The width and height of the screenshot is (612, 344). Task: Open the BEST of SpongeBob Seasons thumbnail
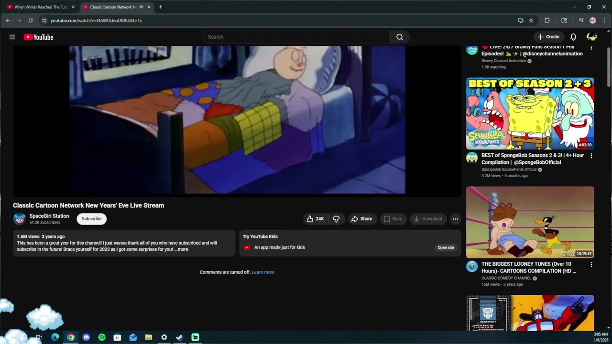tap(530, 114)
